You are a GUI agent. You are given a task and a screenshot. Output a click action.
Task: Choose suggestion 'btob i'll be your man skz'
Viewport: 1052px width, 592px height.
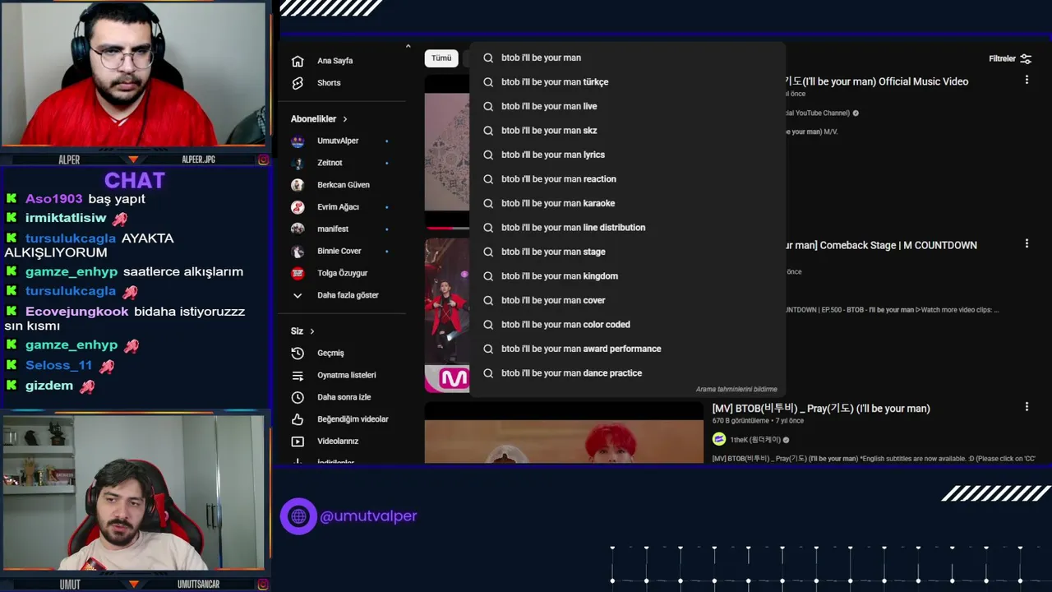627,131
